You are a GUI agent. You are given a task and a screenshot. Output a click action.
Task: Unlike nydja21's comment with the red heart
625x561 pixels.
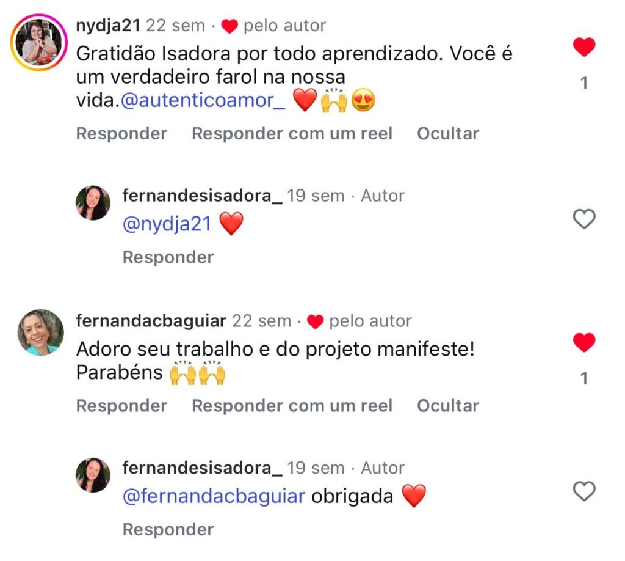(584, 47)
